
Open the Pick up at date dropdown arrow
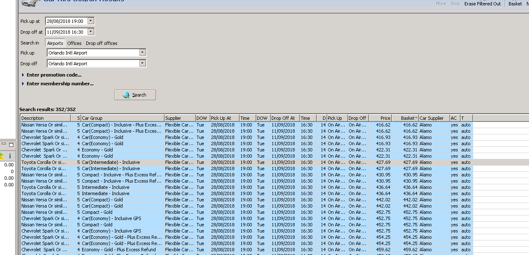91,21
